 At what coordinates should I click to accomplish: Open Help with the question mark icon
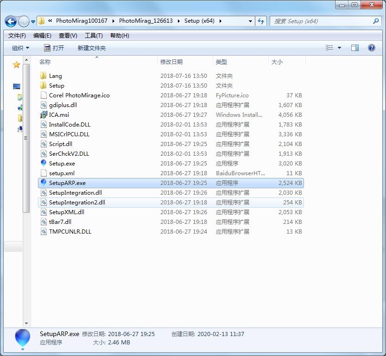(372, 48)
